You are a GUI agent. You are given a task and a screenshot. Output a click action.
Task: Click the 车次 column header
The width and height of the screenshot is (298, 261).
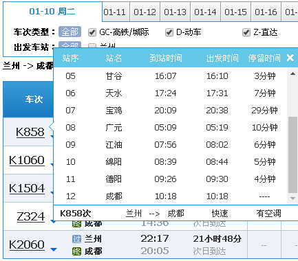(x=34, y=100)
